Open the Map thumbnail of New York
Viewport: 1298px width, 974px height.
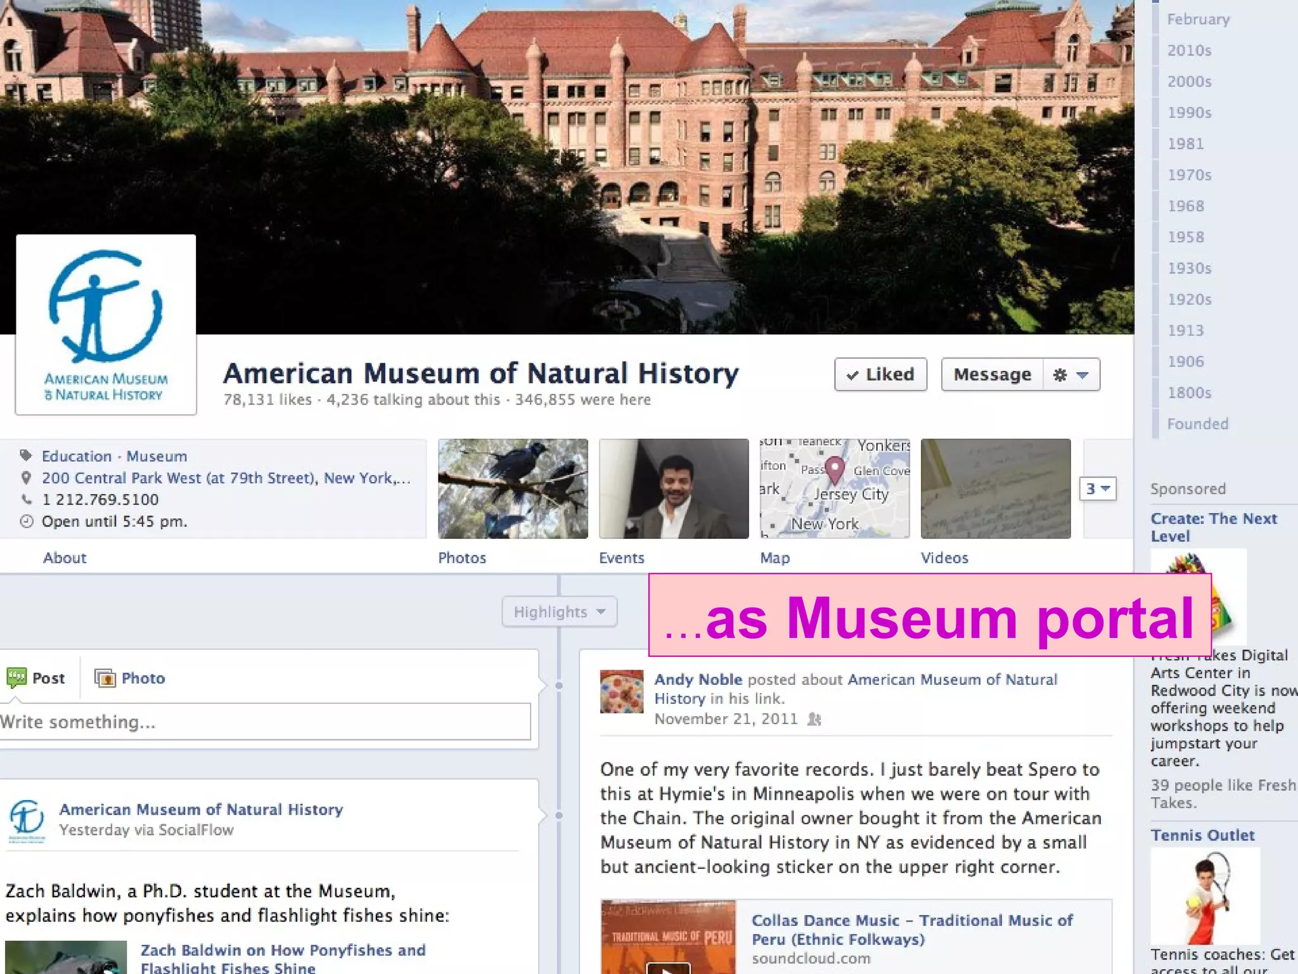coord(835,488)
